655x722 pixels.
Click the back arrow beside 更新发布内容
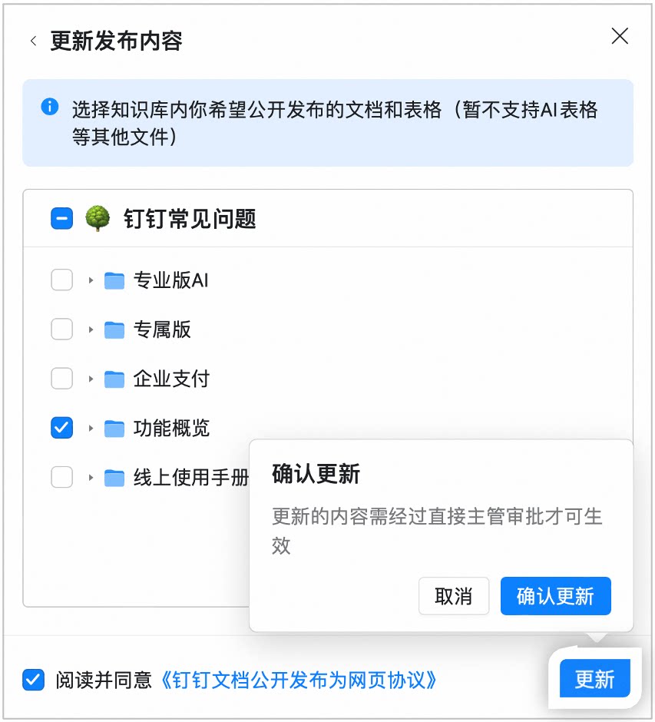[33, 41]
